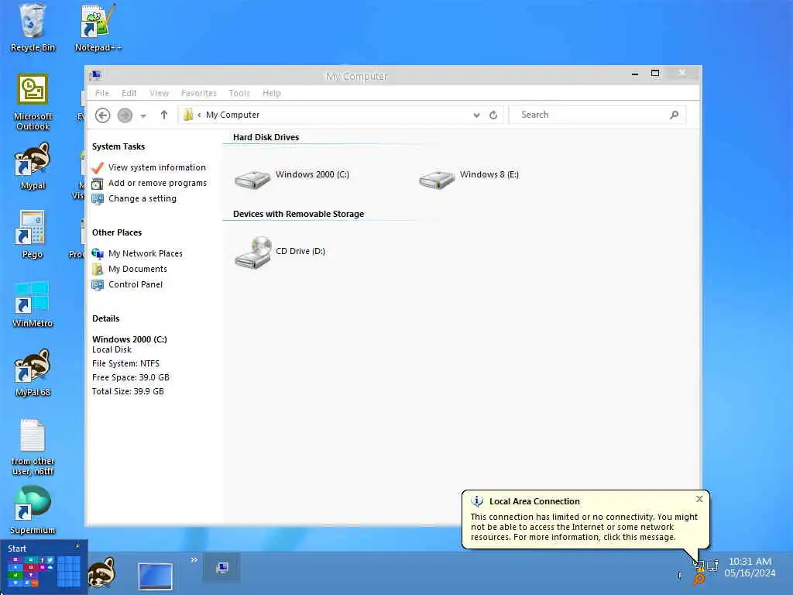Open My Network Places link
Screen dimensions: 793x595
pyautogui.click(x=137, y=253)
